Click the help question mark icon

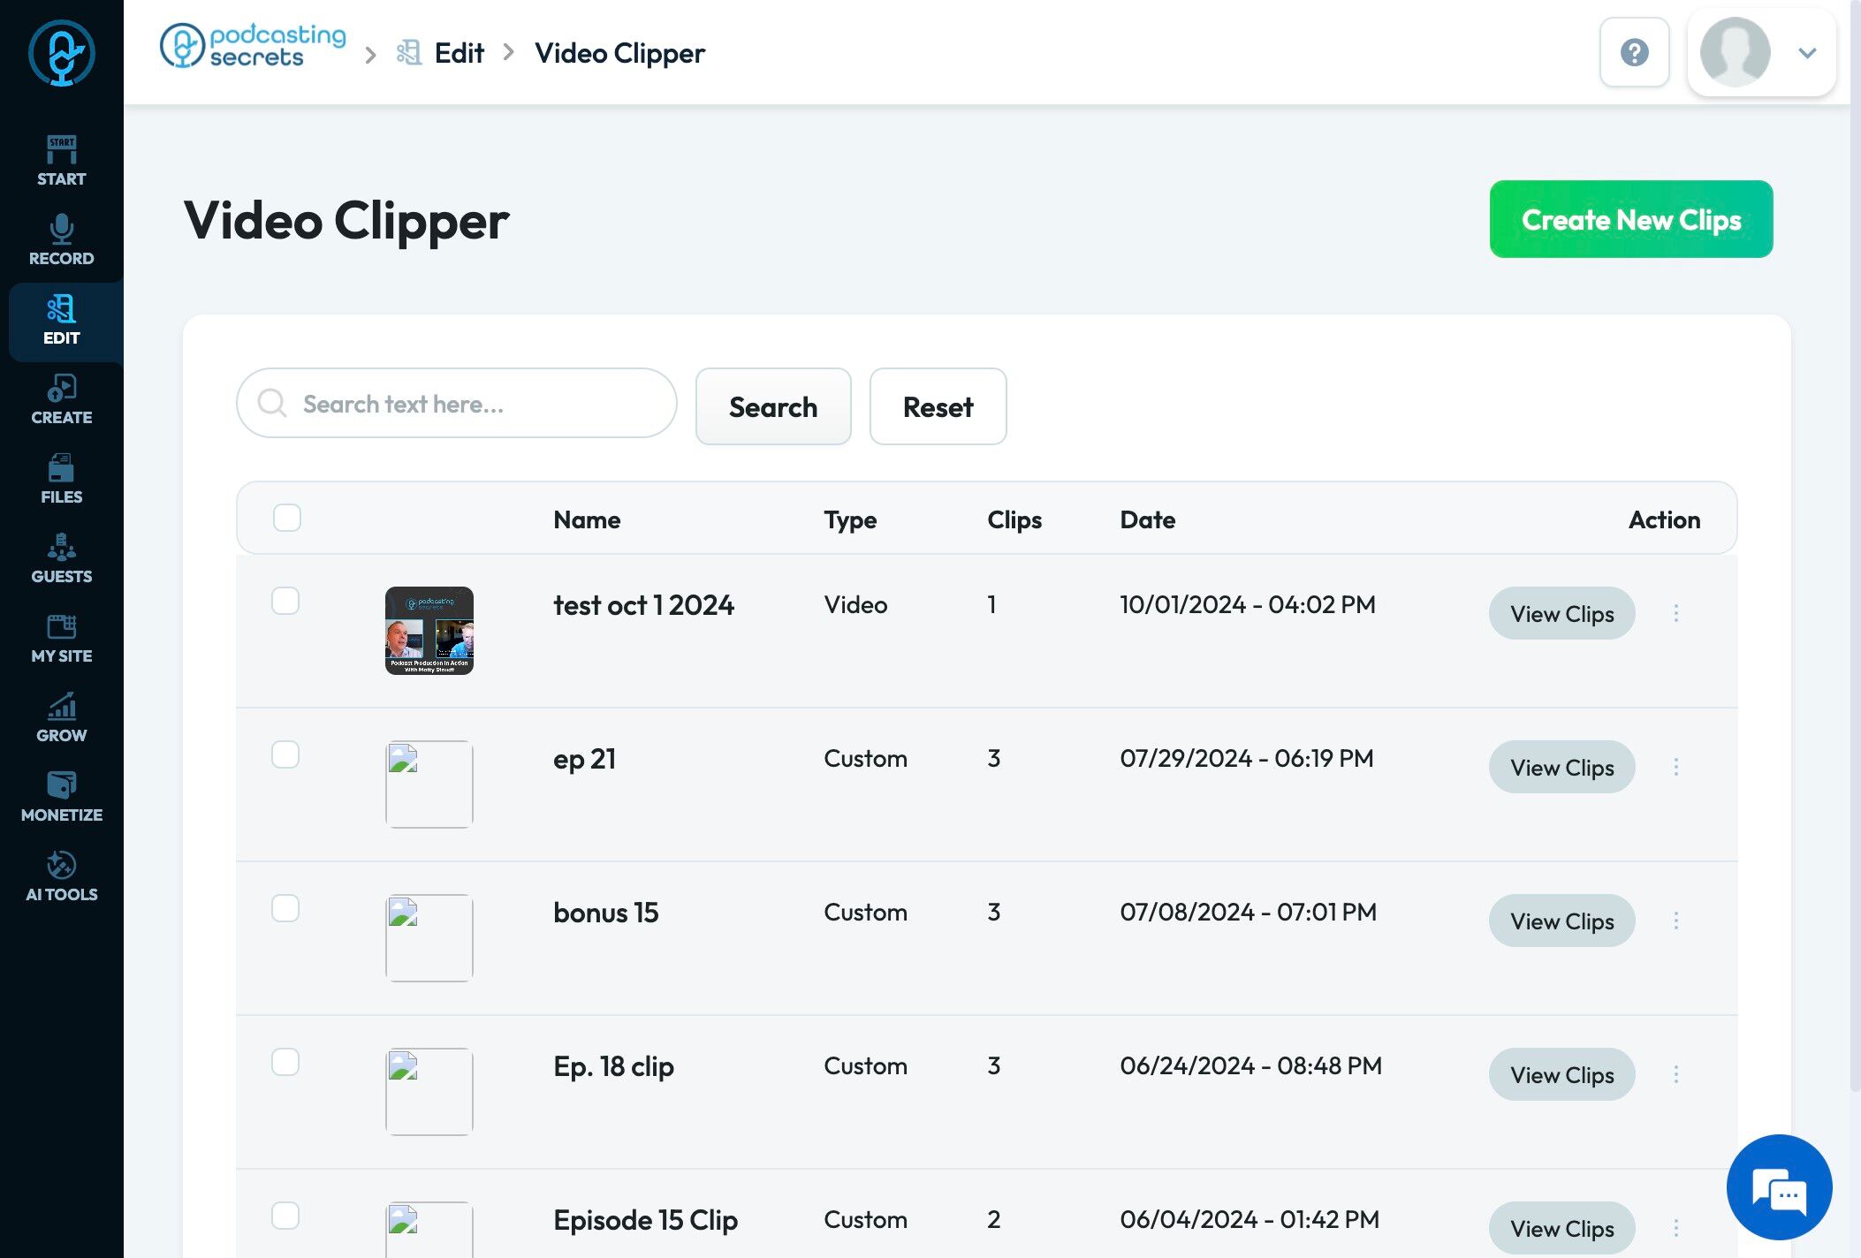click(1634, 53)
